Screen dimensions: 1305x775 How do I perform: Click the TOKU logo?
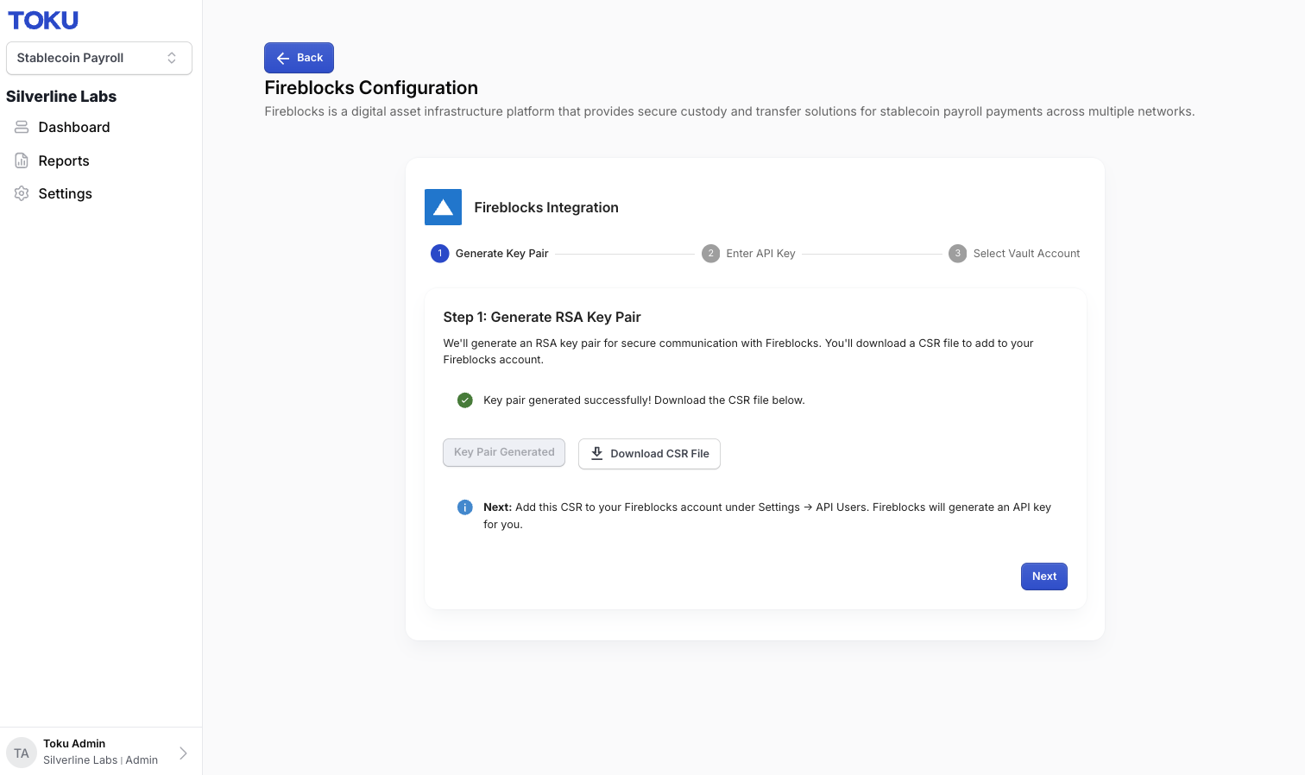click(x=43, y=20)
